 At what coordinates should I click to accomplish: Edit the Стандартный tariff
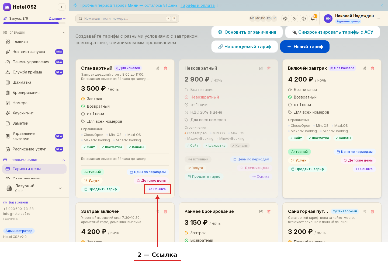point(157,68)
